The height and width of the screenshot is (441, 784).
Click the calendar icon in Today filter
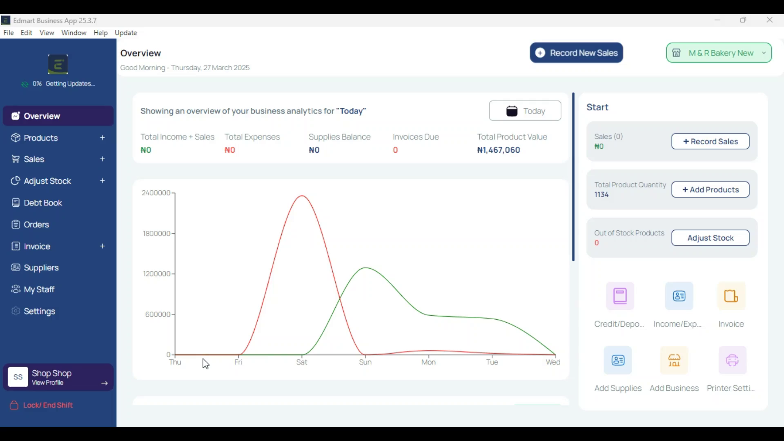512,111
